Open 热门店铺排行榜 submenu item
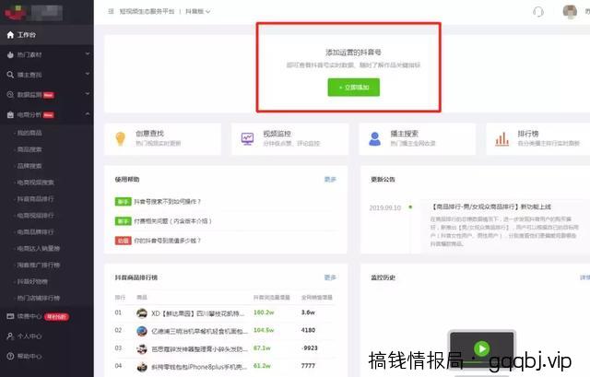The width and height of the screenshot is (590, 377). coord(38,298)
